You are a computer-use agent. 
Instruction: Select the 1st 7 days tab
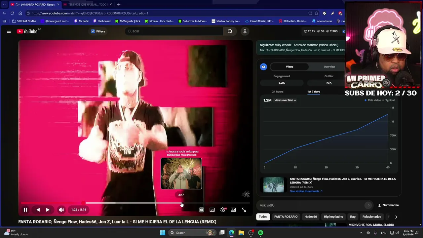pos(314,92)
